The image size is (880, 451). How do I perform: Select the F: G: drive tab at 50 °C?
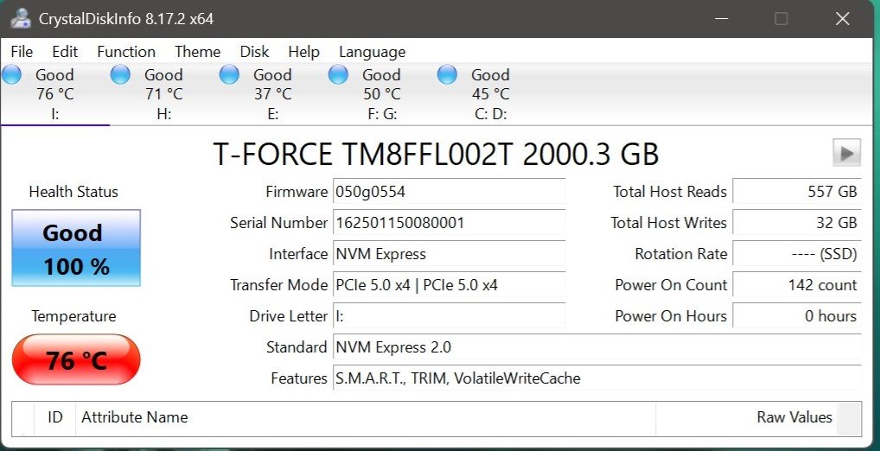pyautogui.click(x=381, y=93)
